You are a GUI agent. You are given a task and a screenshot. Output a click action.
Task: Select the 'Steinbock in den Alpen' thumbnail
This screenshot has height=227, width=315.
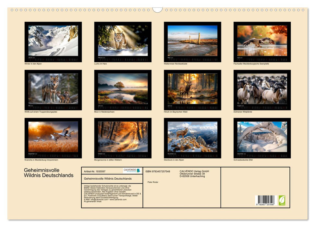(x=193, y=136)
